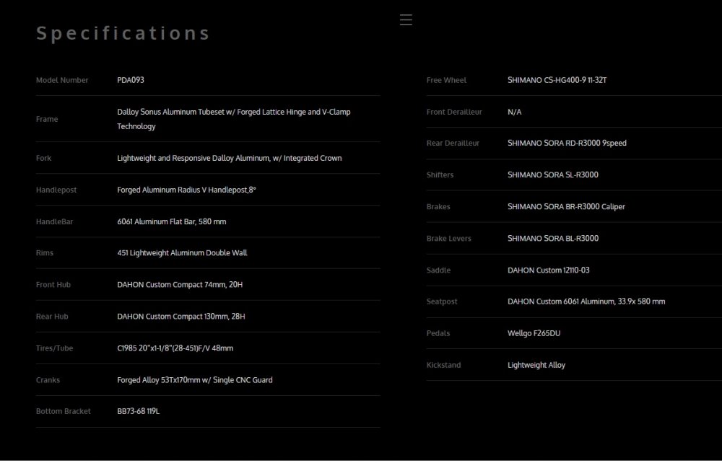Click the HandleBar label
722x463 pixels.
54,221
